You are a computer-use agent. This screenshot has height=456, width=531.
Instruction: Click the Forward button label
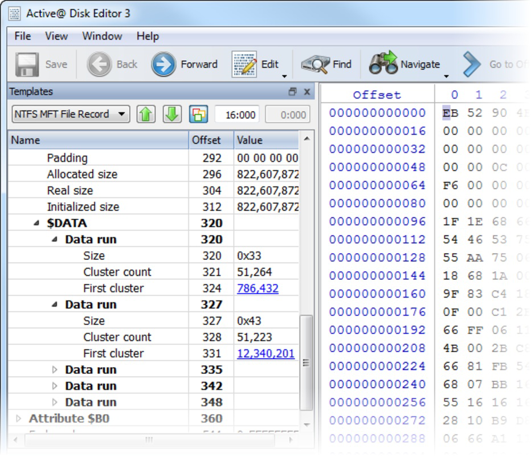tap(199, 64)
